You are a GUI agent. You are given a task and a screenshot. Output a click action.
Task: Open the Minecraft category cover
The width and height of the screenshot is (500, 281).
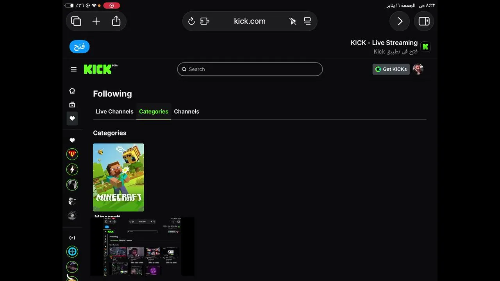(x=118, y=178)
